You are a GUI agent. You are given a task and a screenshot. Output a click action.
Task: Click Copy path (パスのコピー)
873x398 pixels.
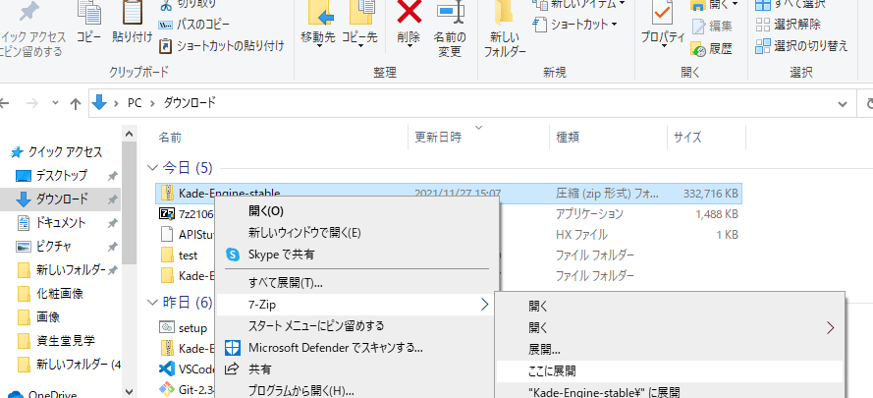tap(193, 25)
